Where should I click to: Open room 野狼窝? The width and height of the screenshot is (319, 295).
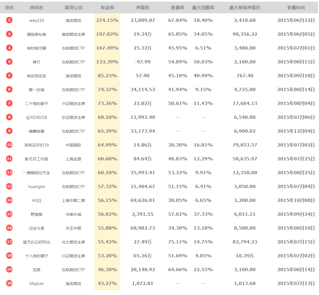(x=37, y=214)
